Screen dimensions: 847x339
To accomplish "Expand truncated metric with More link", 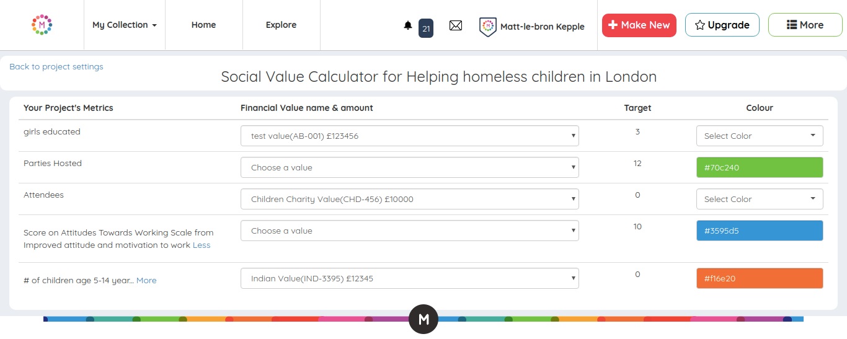I will coord(146,280).
